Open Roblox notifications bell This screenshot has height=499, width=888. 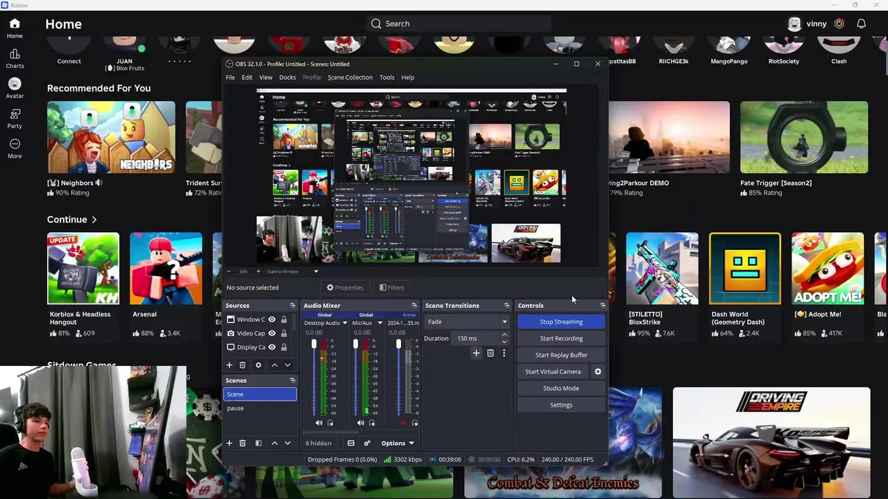click(x=861, y=24)
